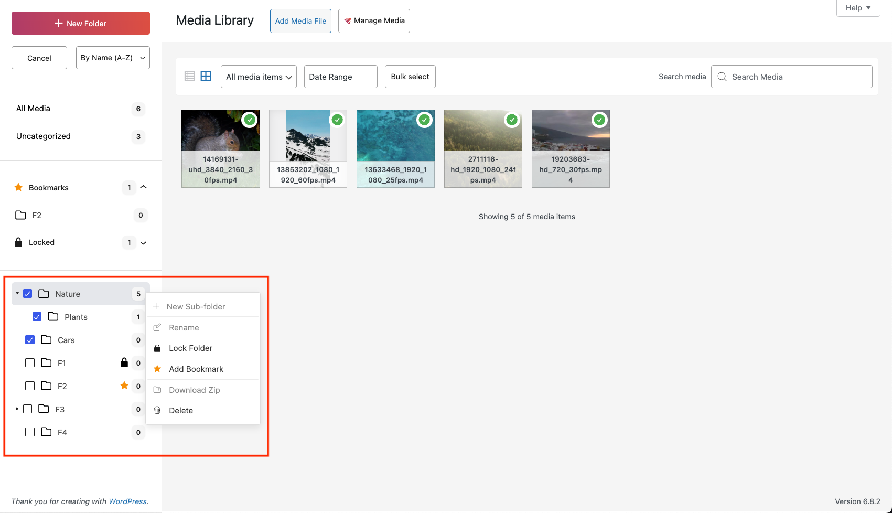Click the lock icon next to Locked section
The width and height of the screenshot is (892, 513).
pyautogui.click(x=19, y=242)
